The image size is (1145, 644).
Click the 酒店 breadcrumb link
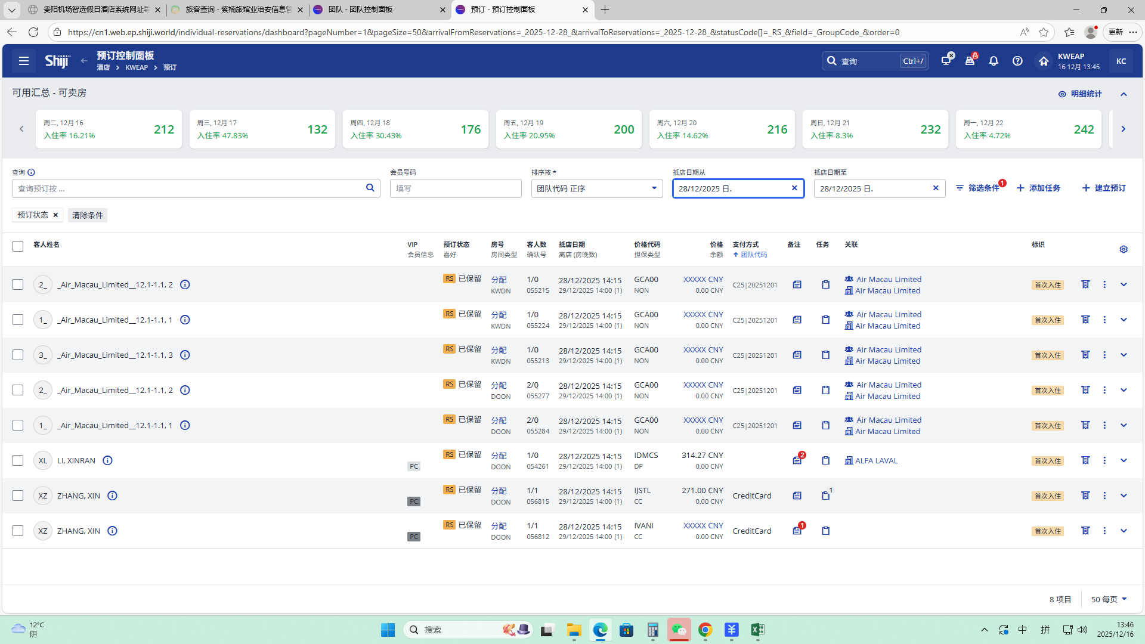coord(103,67)
